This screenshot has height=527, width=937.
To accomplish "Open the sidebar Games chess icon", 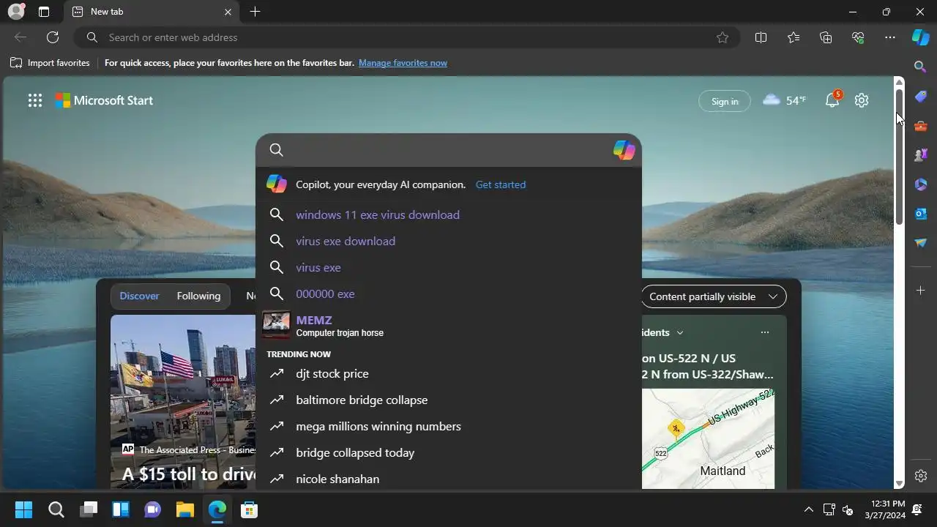I will tap(921, 154).
